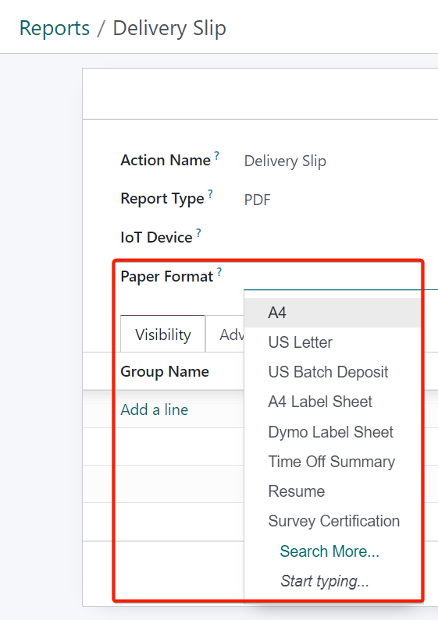Choose Survey Certification format
The width and height of the screenshot is (438, 620).
(332, 521)
